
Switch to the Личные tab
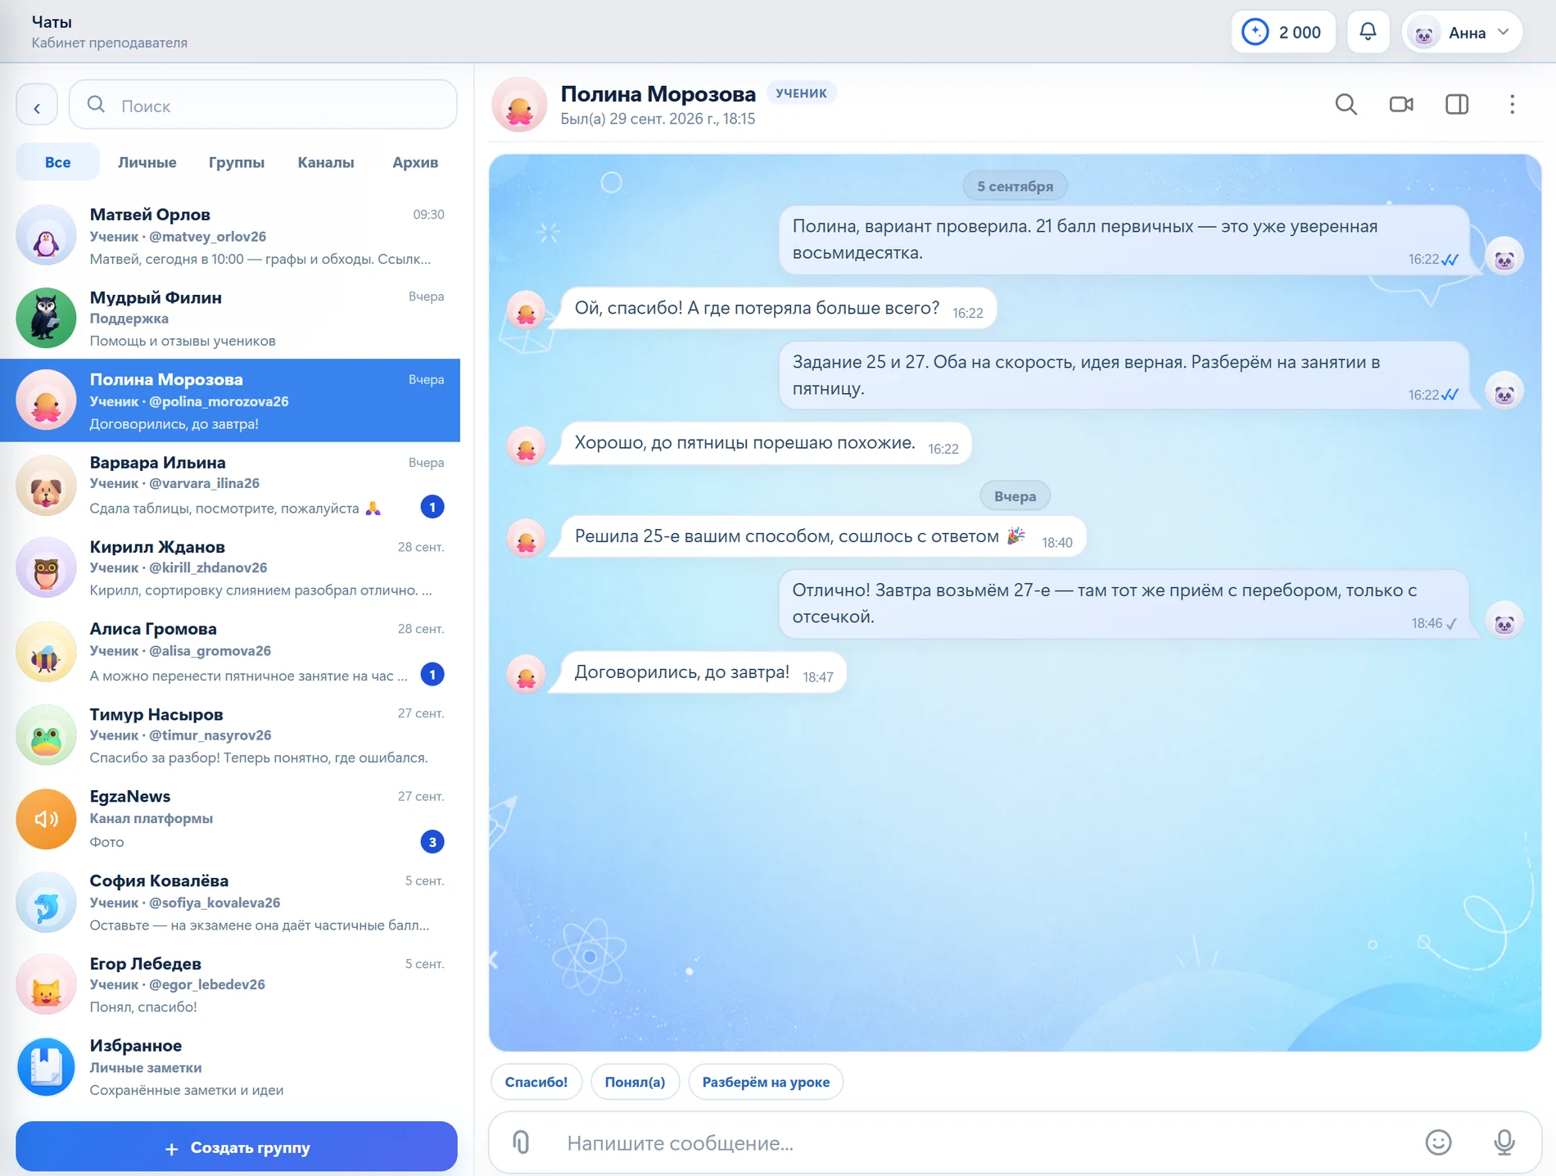147,162
